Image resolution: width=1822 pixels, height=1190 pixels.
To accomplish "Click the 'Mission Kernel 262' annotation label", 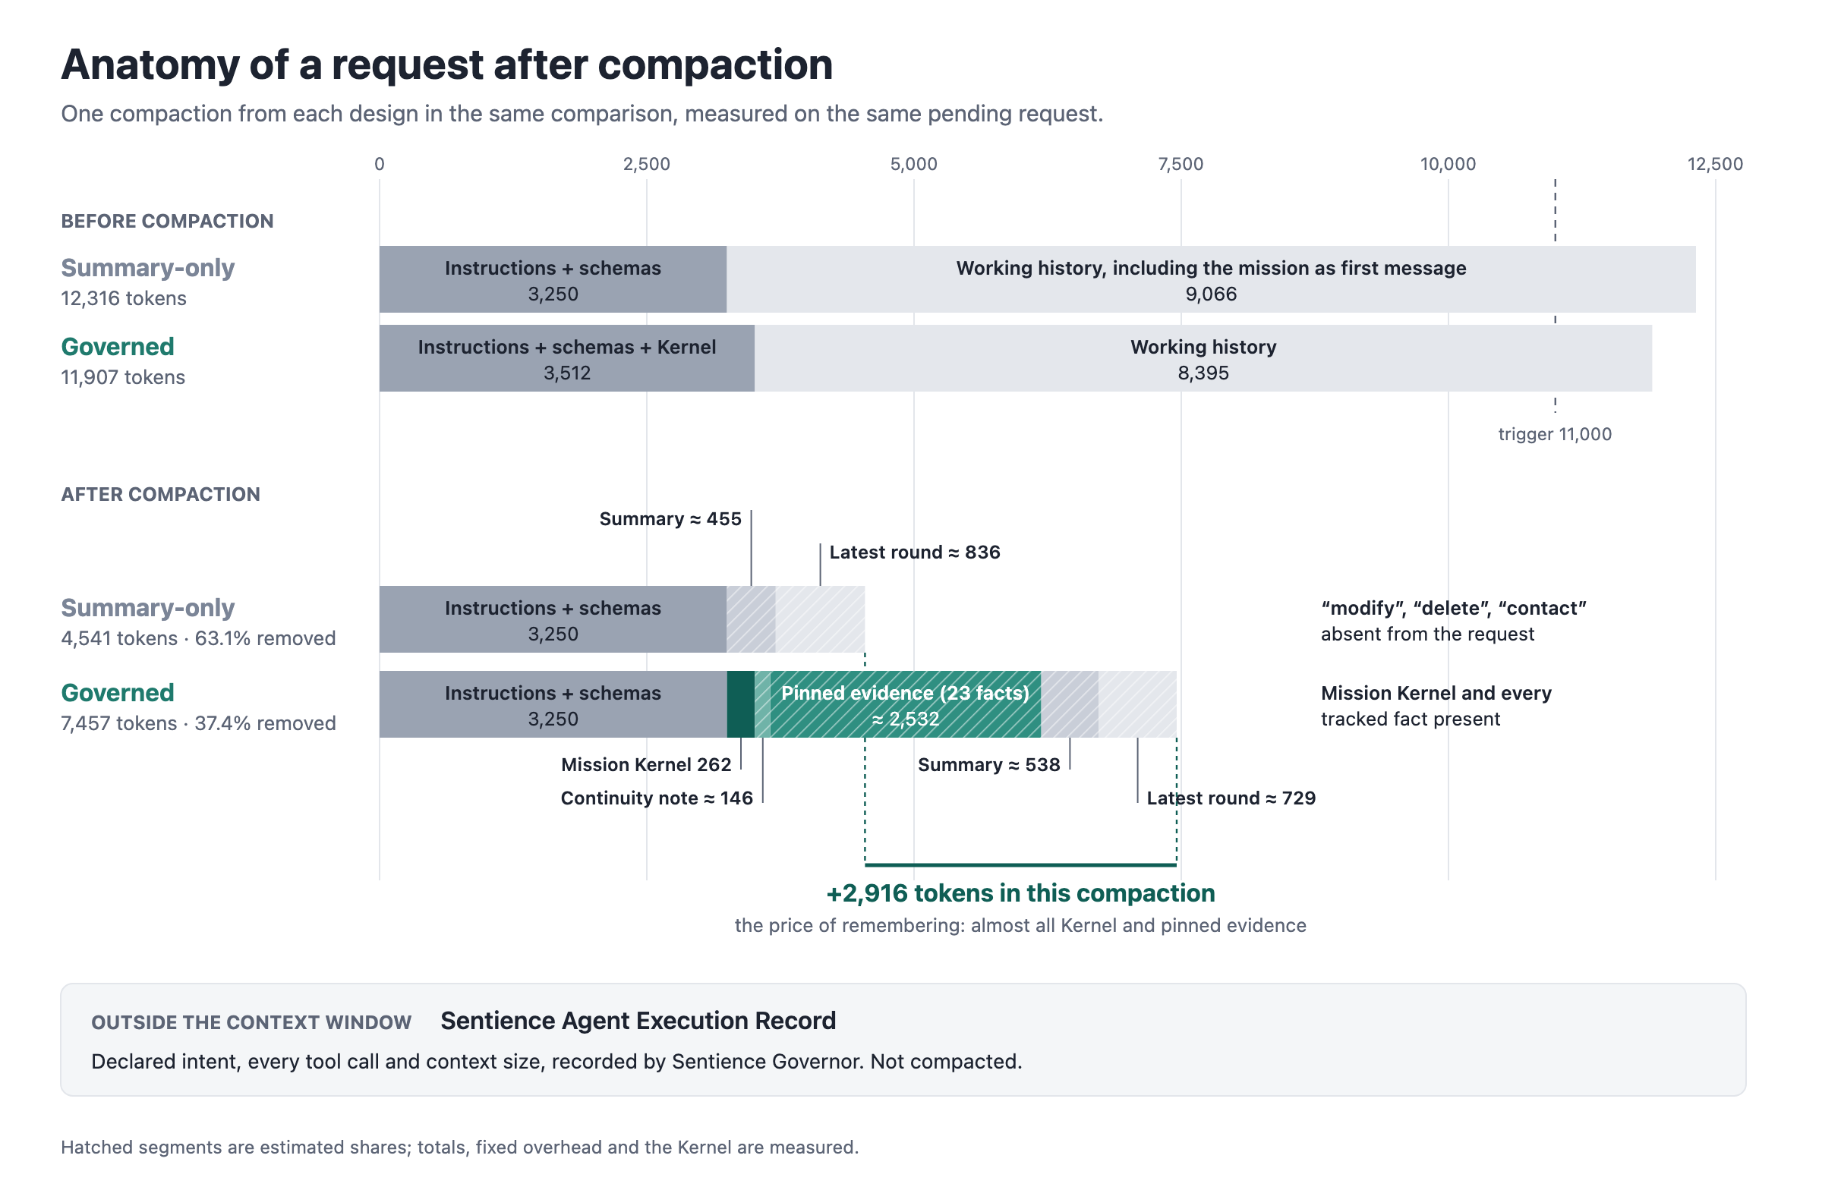I will 646,764.
